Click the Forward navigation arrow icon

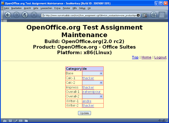16,15
